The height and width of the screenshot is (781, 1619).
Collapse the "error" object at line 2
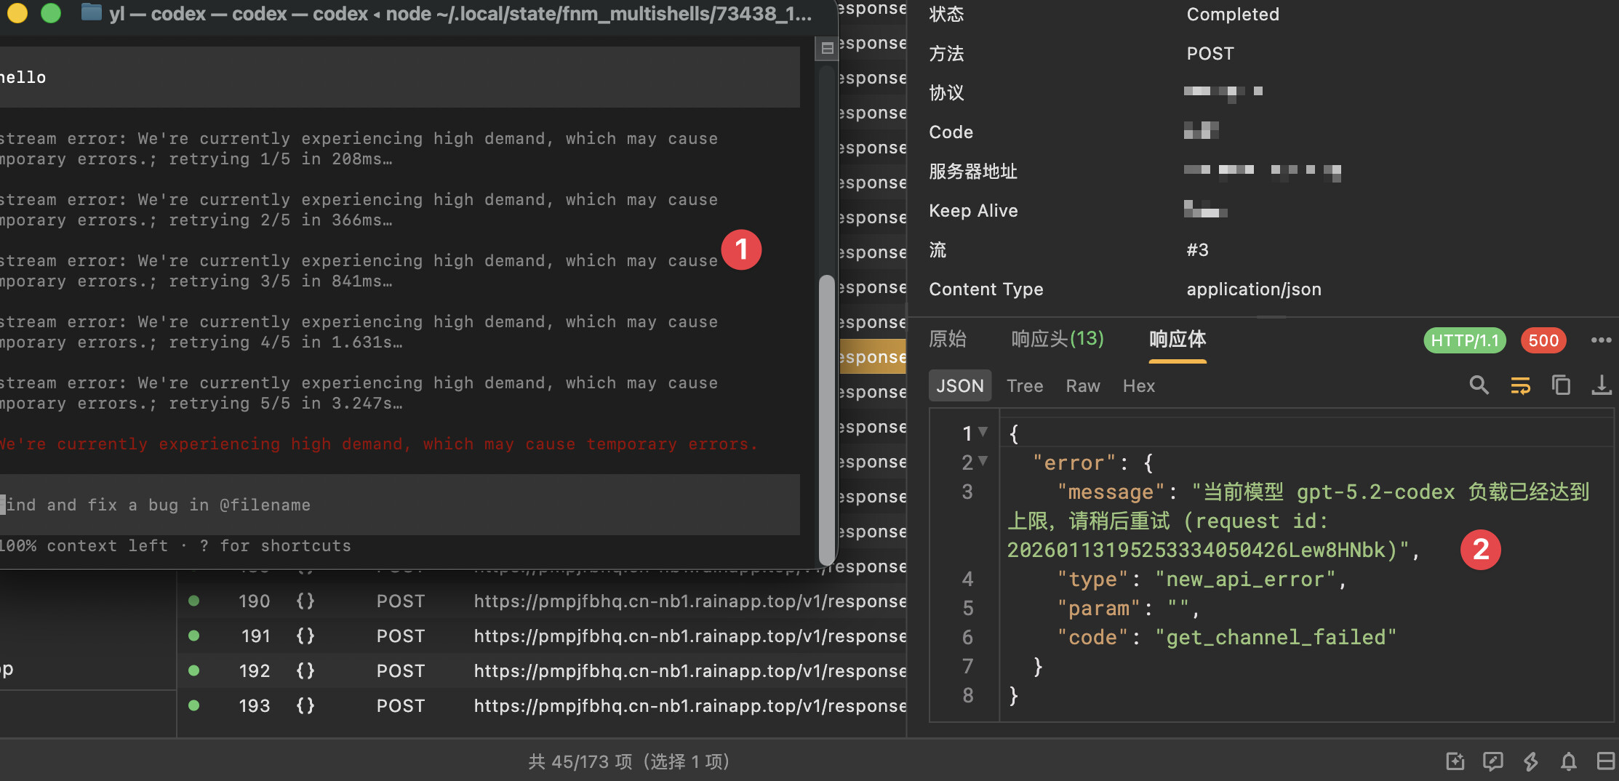pos(983,461)
